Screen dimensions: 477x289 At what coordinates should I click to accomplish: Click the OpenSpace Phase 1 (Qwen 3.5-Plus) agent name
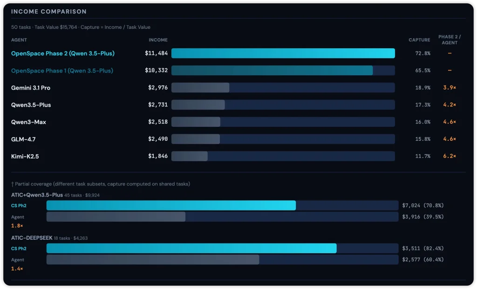62,71
